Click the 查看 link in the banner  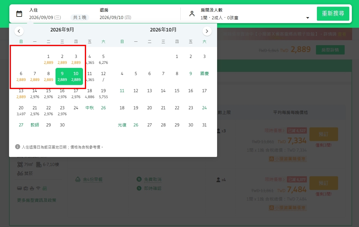[x=342, y=34]
